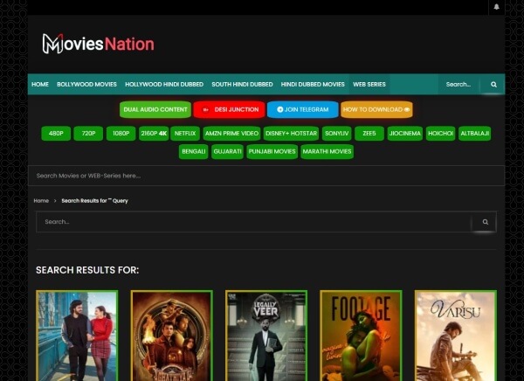The width and height of the screenshot is (524, 381).
Task: Open HOLLYWOOD HINDI DUBBED menu
Action: click(x=164, y=84)
